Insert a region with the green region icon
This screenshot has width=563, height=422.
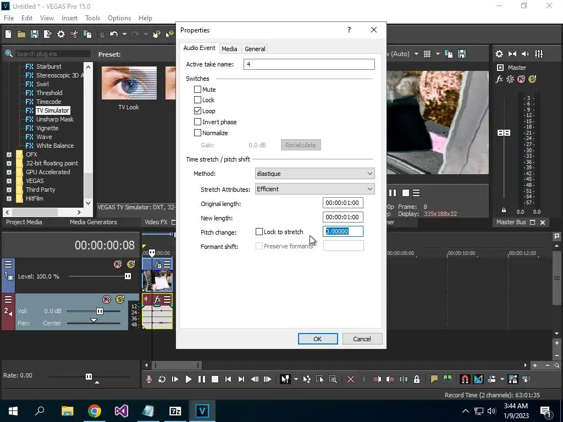tap(448, 379)
